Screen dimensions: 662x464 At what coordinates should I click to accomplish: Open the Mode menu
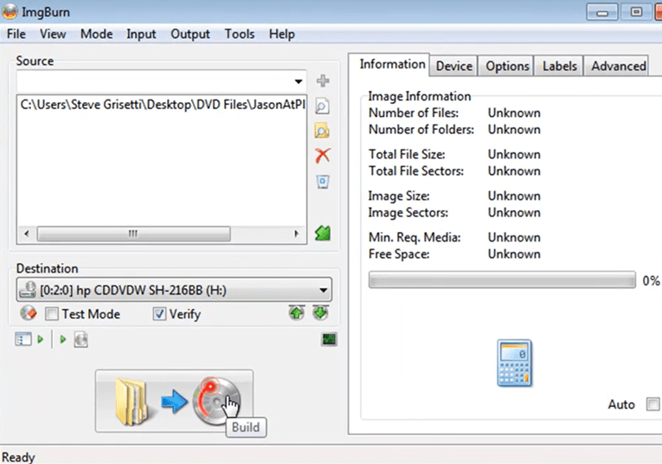point(96,34)
